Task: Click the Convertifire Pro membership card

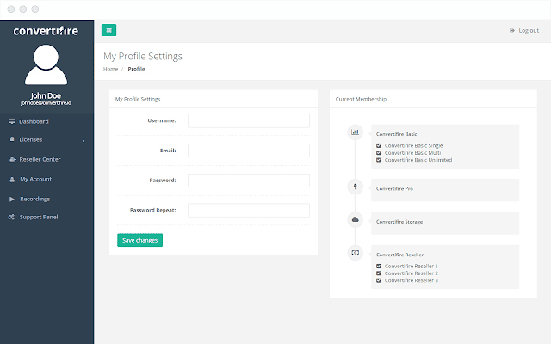Action: tap(445, 190)
